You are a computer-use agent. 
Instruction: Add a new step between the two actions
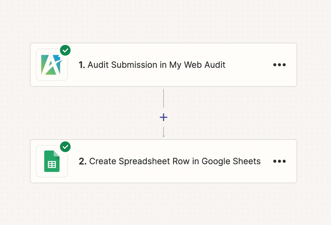point(163,117)
